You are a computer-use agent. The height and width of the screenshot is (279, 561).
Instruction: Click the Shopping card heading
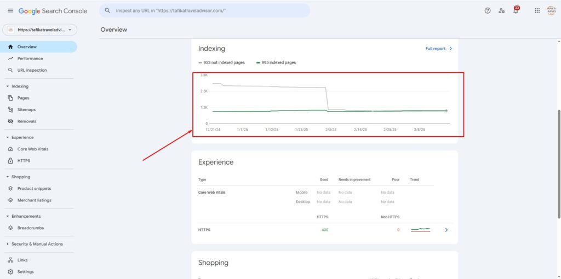[213, 263]
